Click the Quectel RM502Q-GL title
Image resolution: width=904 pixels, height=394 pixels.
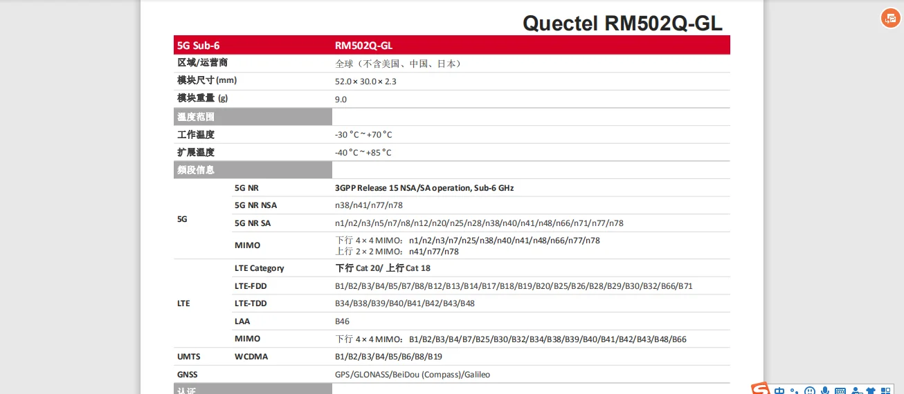(x=622, y=23)
